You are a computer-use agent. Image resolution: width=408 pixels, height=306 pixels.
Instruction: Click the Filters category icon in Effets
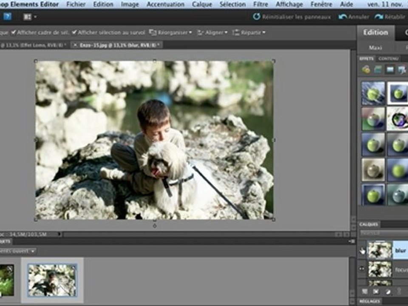point(366,69)
